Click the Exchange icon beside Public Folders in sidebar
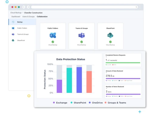 pos(13,28)
